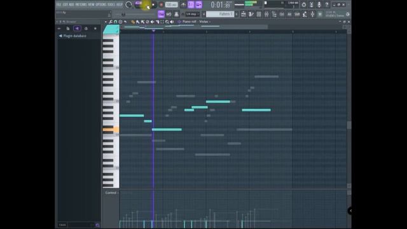Screen dimensions: 407x229
Task: Open the pattern dropdown arrow right of Pattern 1
Action: click(237, 14)
